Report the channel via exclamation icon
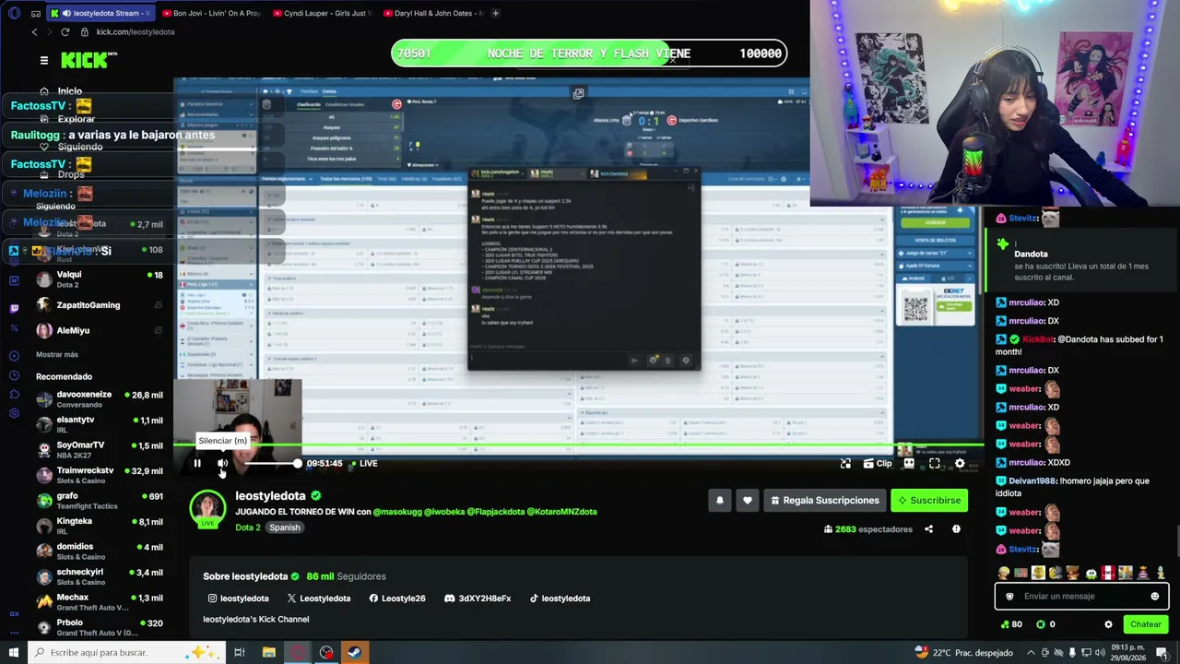 tap(956, 529)
